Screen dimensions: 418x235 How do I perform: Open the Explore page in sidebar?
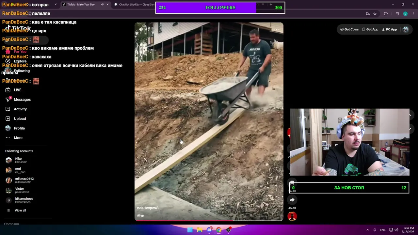(x=16, y=61)
